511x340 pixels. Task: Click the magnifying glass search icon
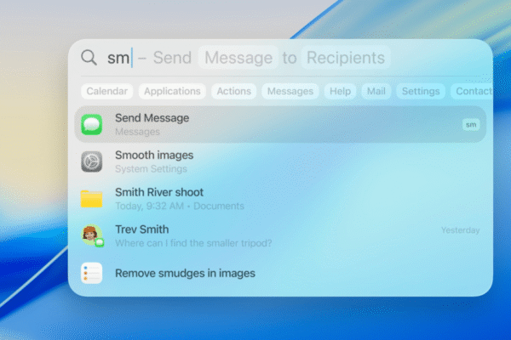tap(89, 58)
